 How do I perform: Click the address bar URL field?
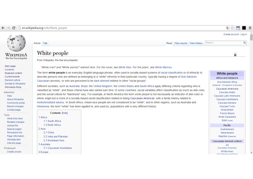coord(123,28)
